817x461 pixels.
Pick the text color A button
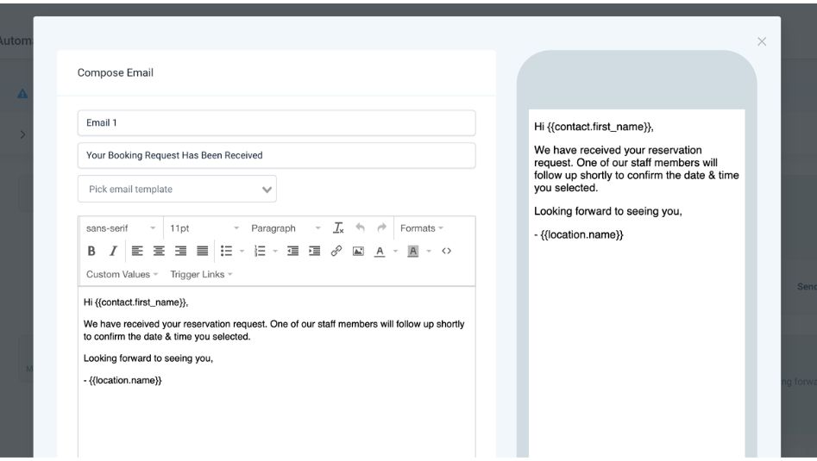[380, 252]
